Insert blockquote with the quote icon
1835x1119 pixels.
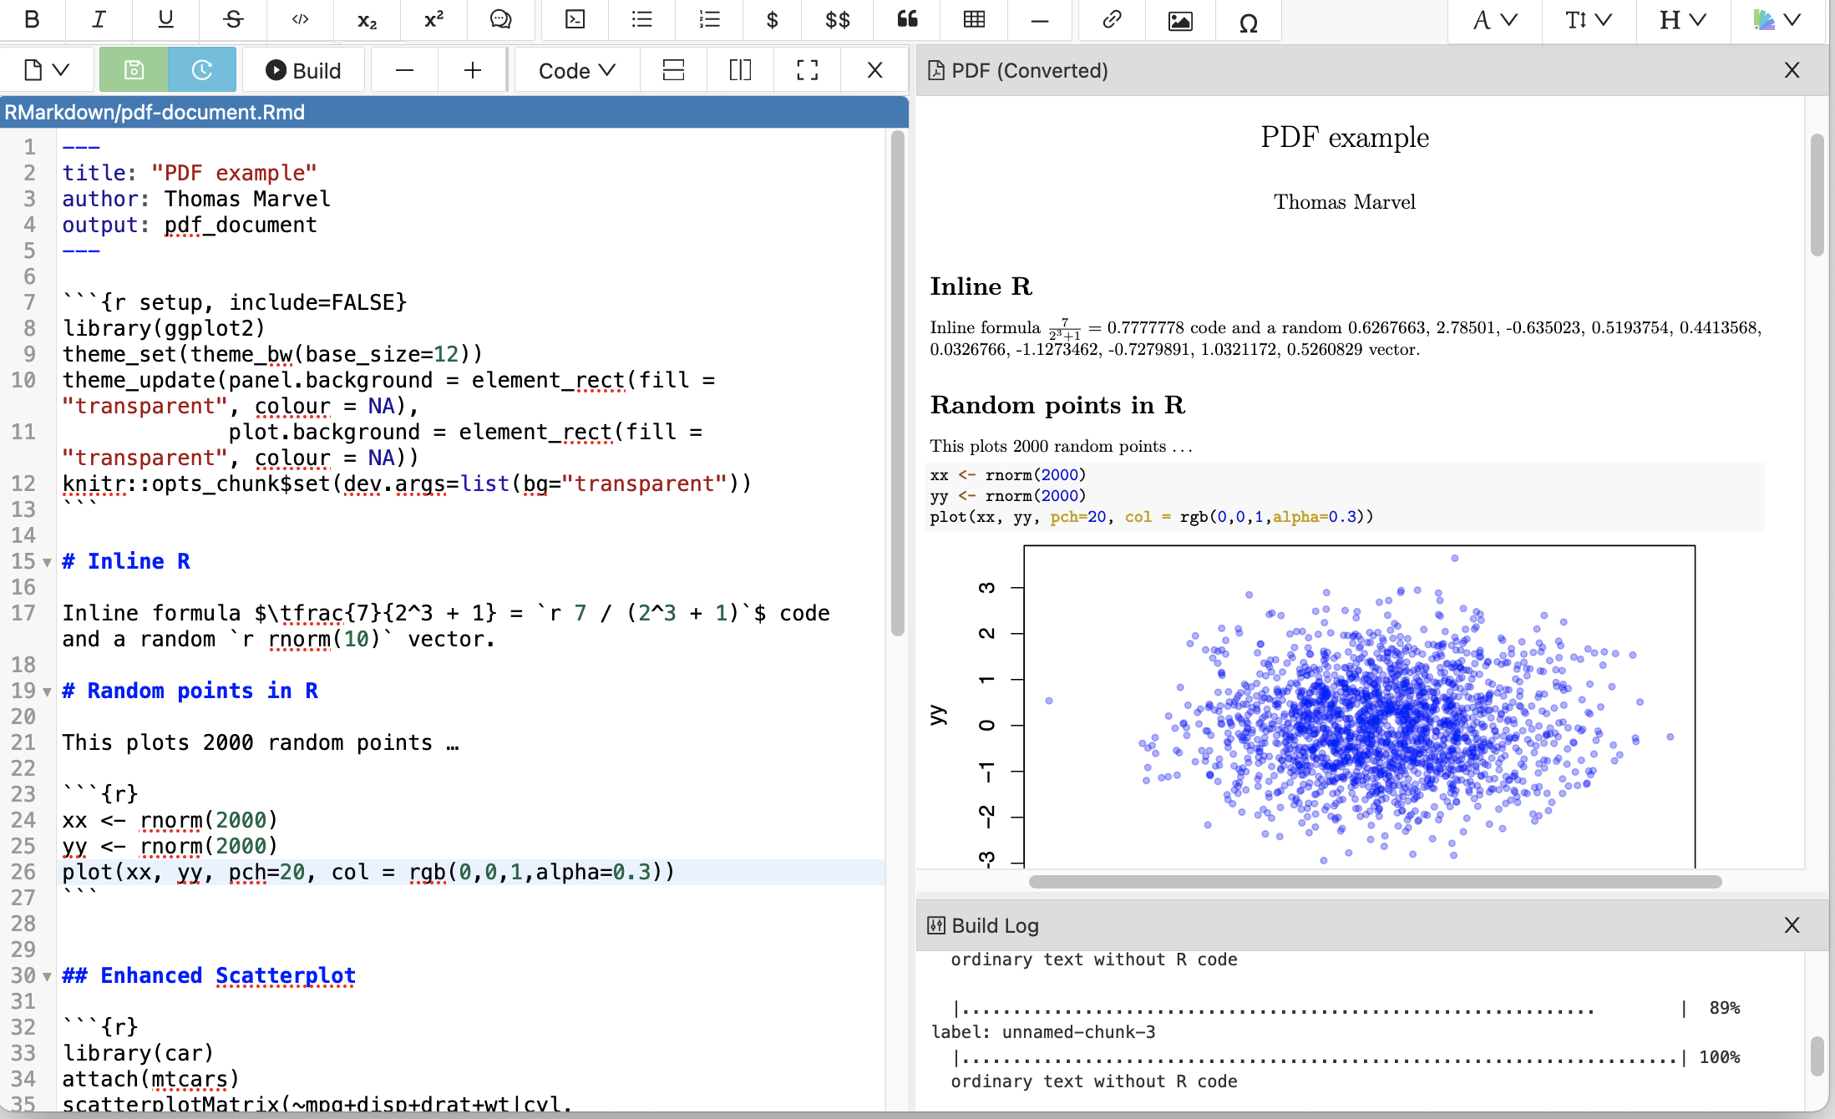[x=907, y=19]
